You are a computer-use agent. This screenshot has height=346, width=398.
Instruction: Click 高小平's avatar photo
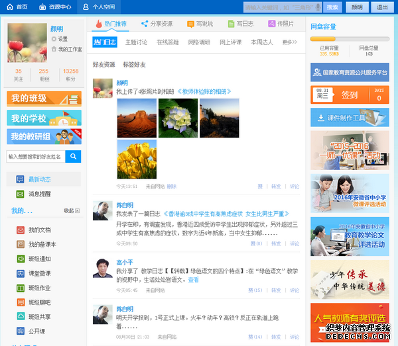coord(103,268)
